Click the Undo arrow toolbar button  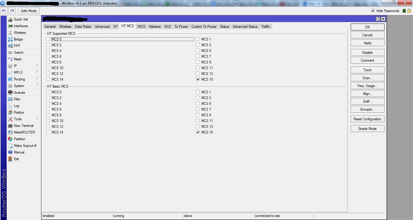[4, 11]
